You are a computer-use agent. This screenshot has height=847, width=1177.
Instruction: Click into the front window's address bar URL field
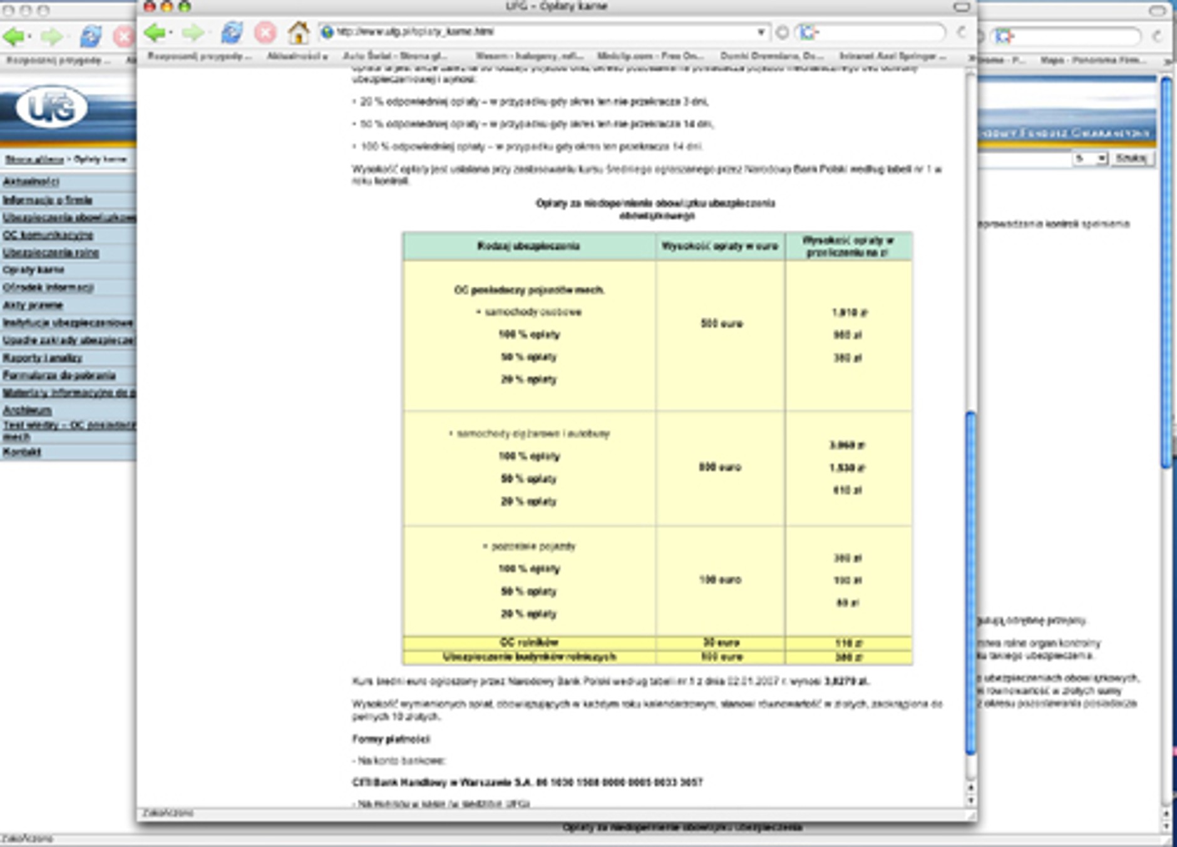(538, 32)
